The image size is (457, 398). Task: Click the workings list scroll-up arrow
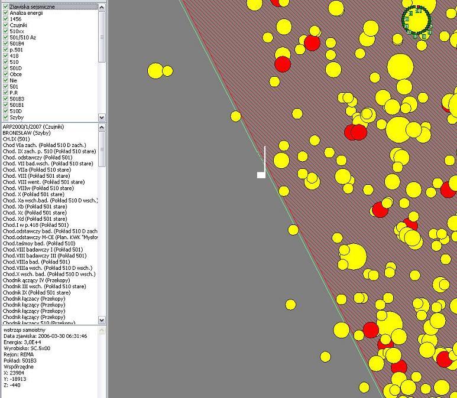[x=102, y=127]
